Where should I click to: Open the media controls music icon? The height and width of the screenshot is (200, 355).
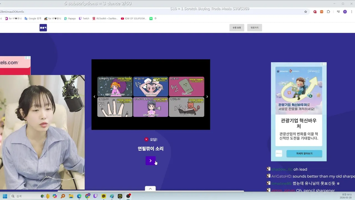tap(338, 12)
